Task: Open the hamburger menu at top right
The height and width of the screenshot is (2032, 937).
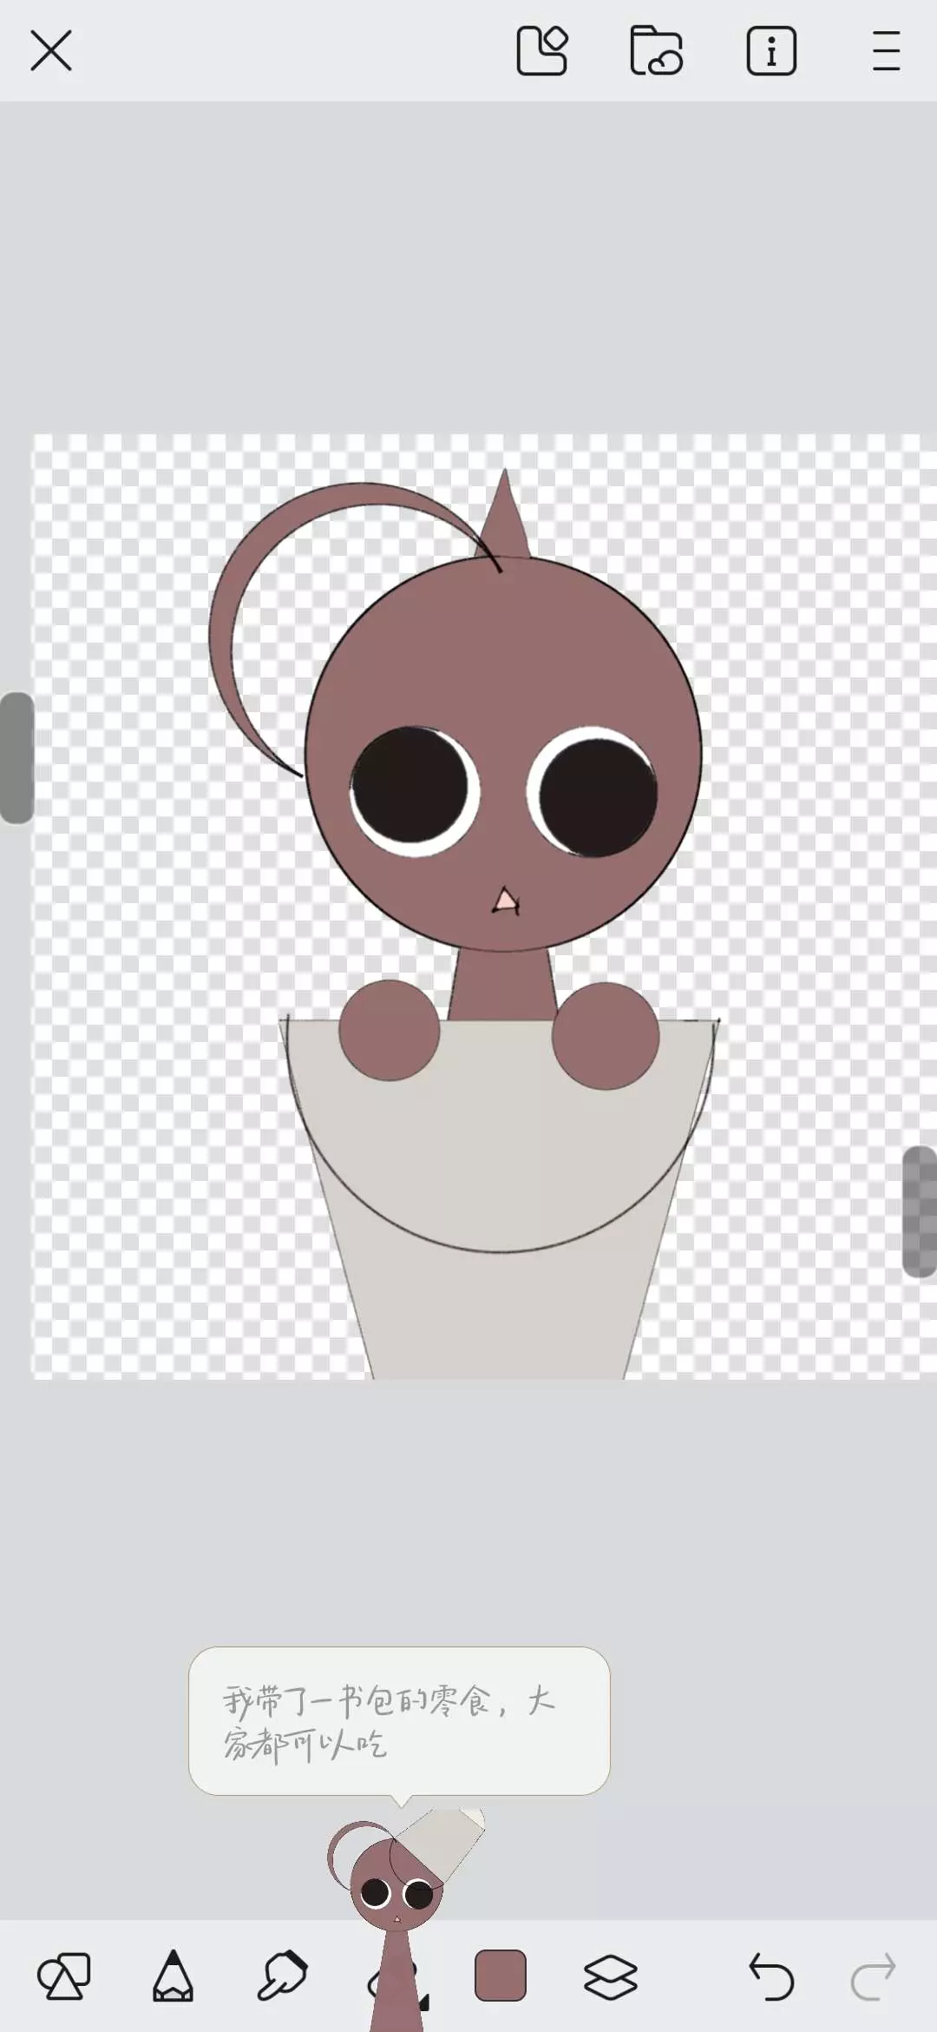Action: (886, 50)
